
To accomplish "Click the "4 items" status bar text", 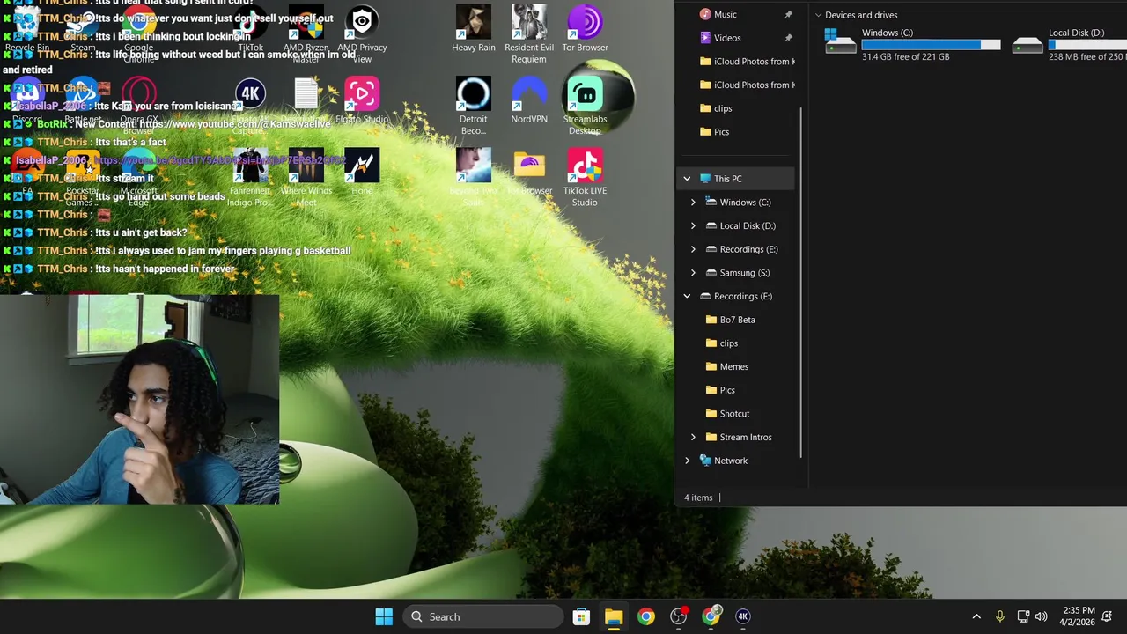I will 698,498.
